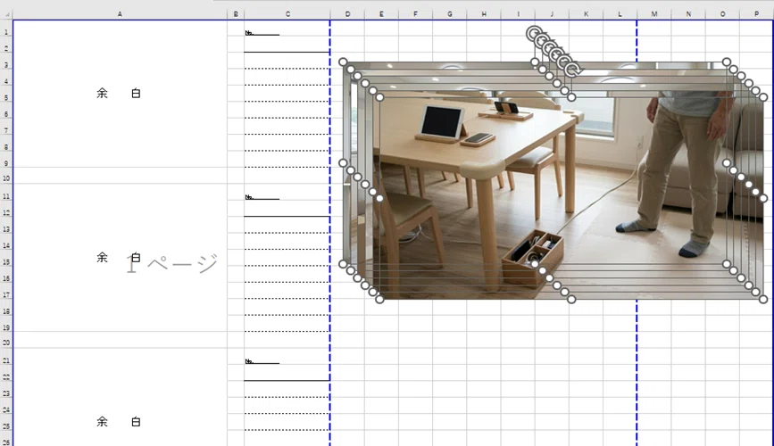774x446 pixels.
Task: Click the frontmost picture's bottom-middle sizing handle
Action: coord(571,299)
